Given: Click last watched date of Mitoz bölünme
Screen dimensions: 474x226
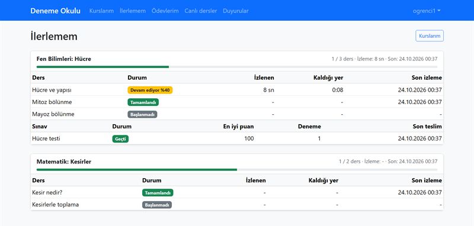Looking at the screenshot, I should point(420,102).
